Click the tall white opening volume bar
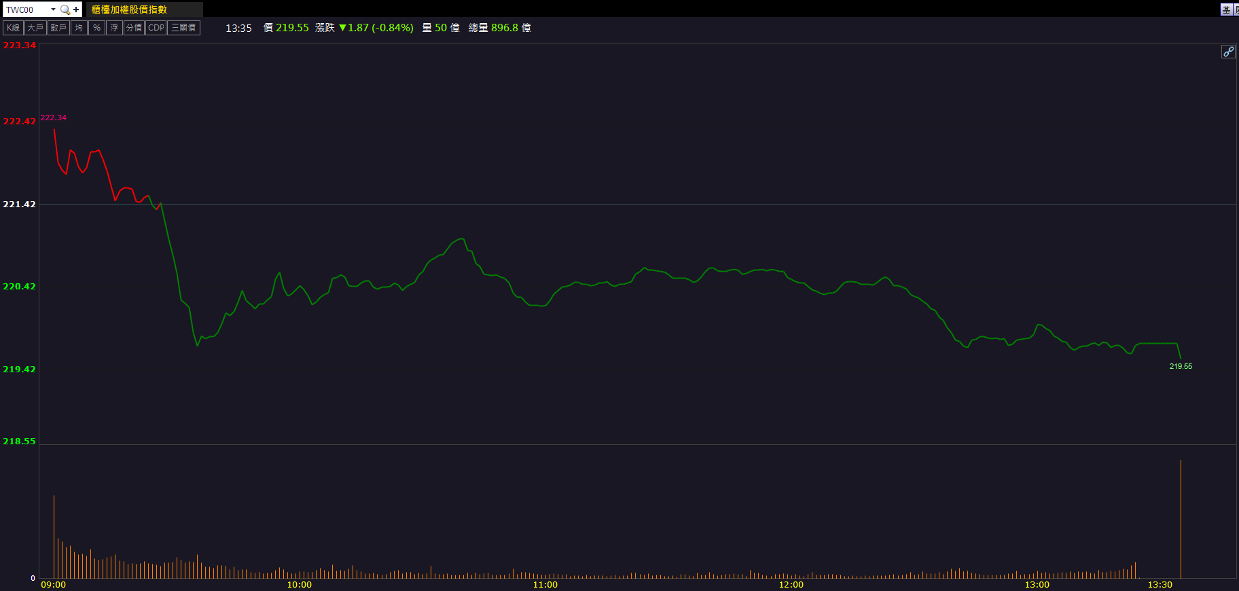This screenshot has height=591, width=1239. click(54, 537)
